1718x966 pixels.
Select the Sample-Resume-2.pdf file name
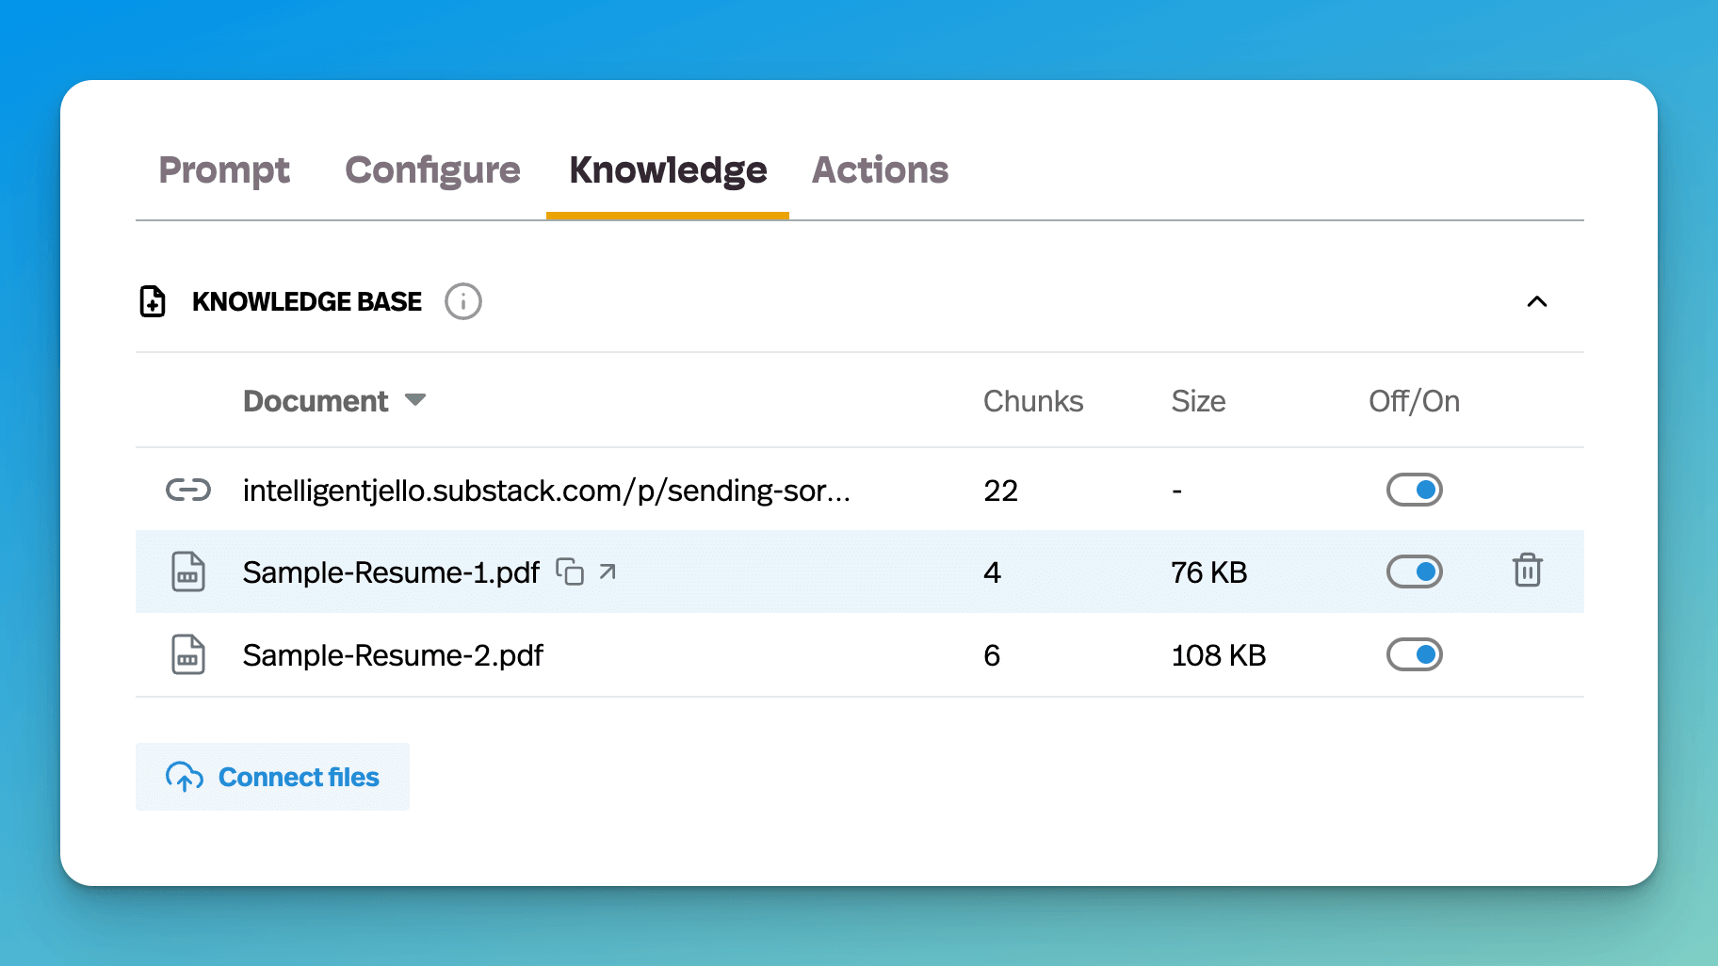pos(393,655)
